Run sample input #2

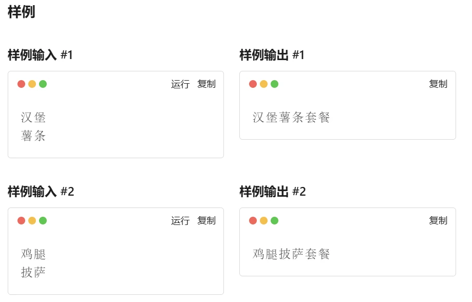(x=180, y=221)
